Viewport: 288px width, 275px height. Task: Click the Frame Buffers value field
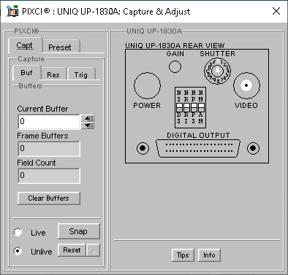(49, 148)
